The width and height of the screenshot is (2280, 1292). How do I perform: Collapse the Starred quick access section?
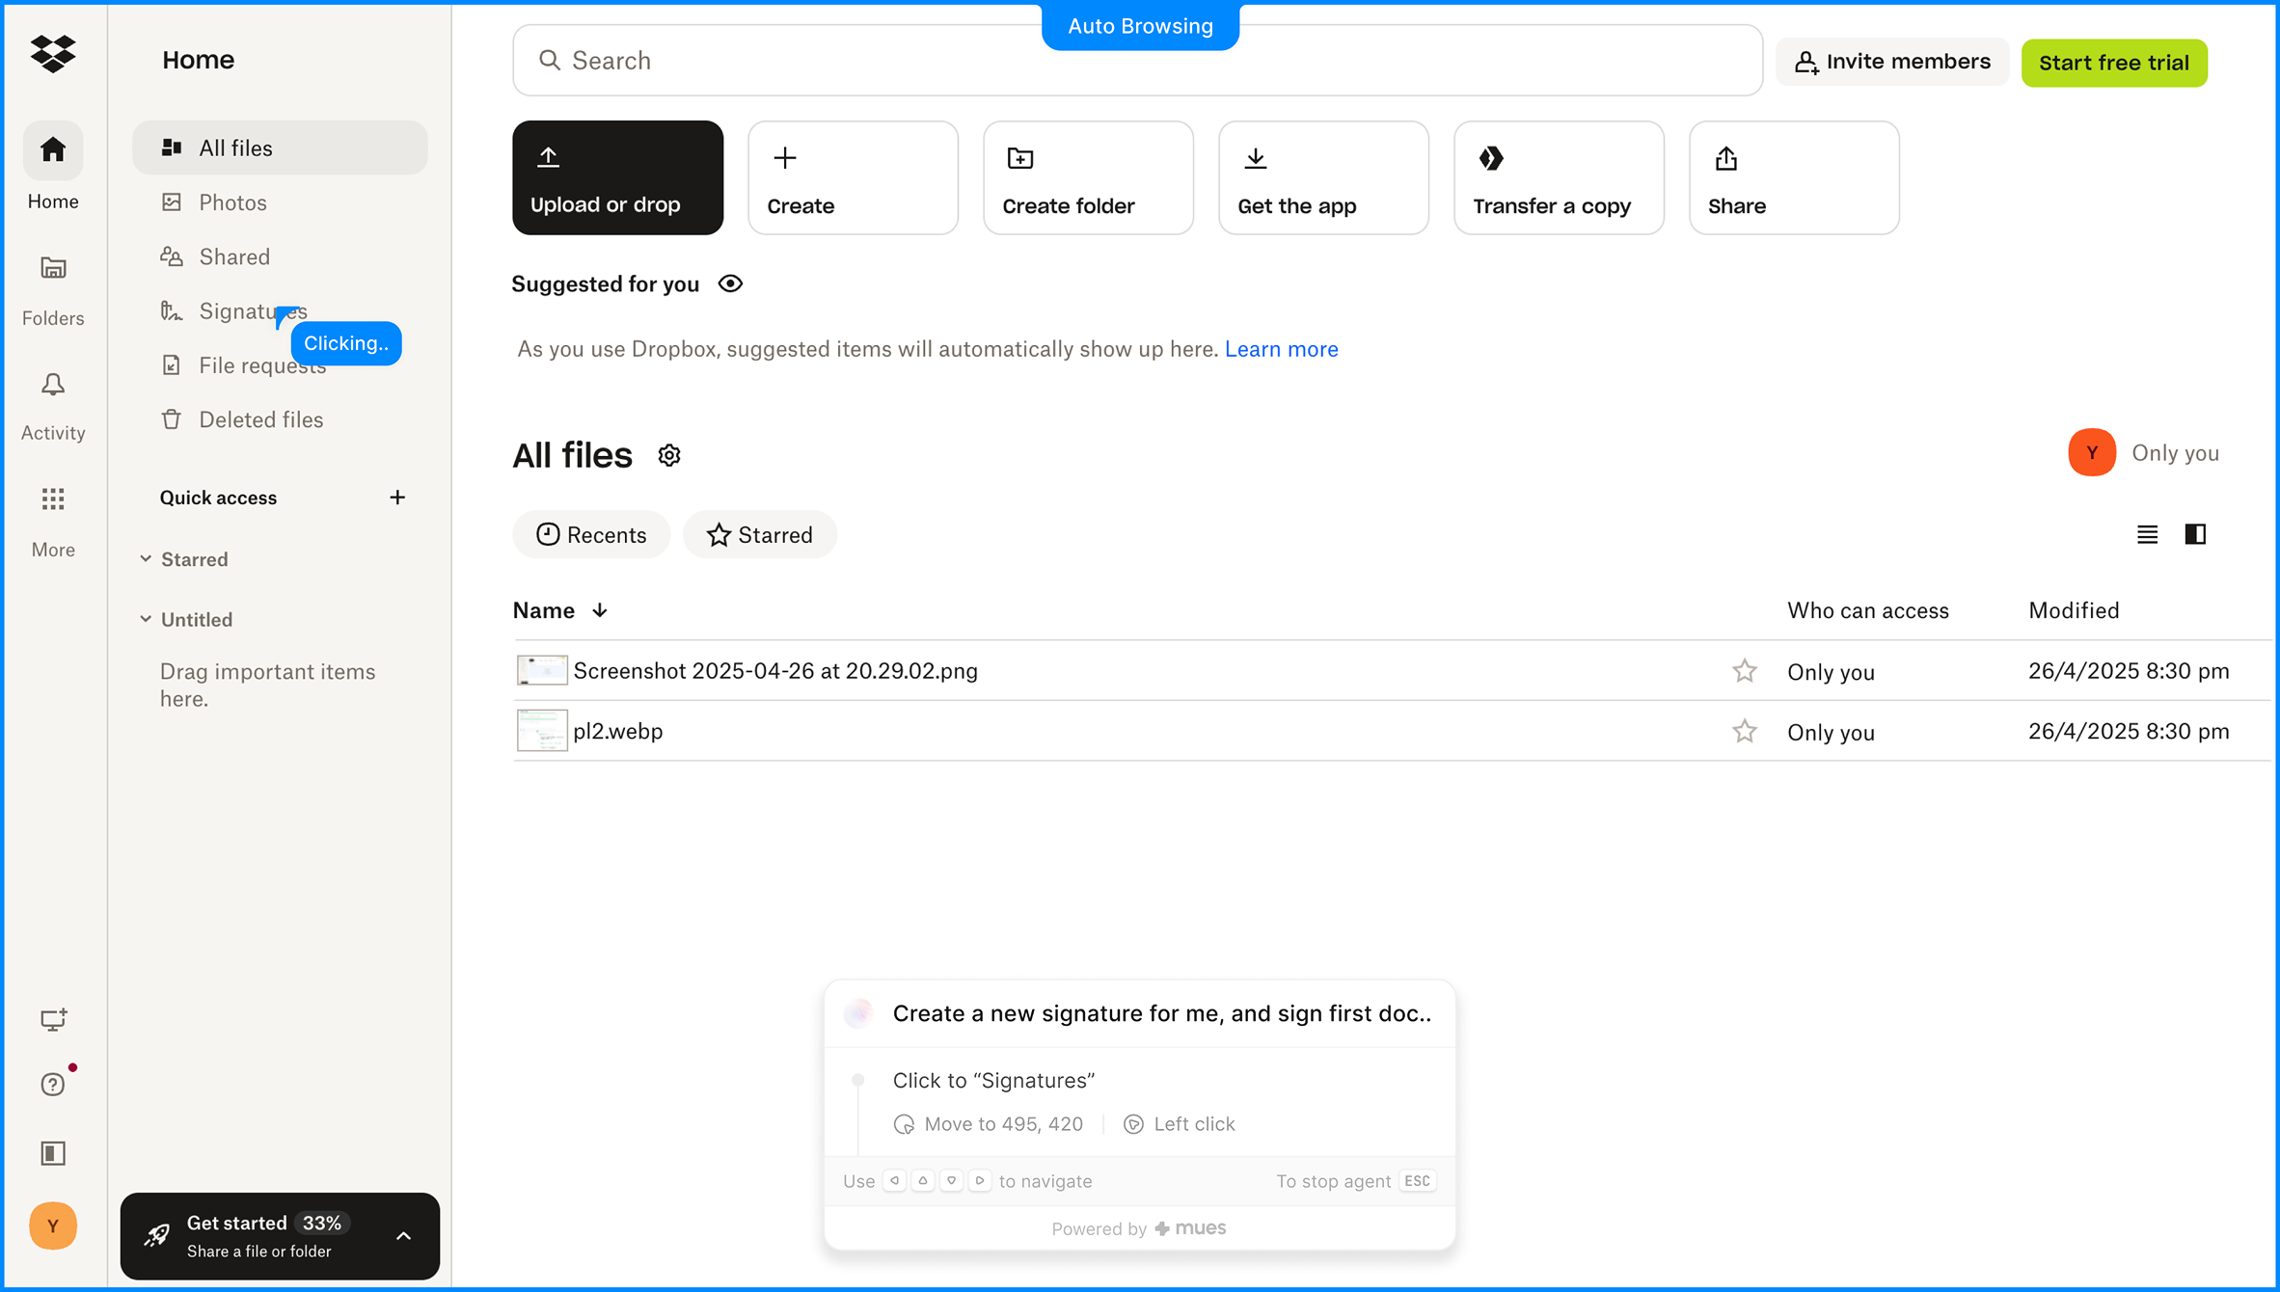click(146, 559)
